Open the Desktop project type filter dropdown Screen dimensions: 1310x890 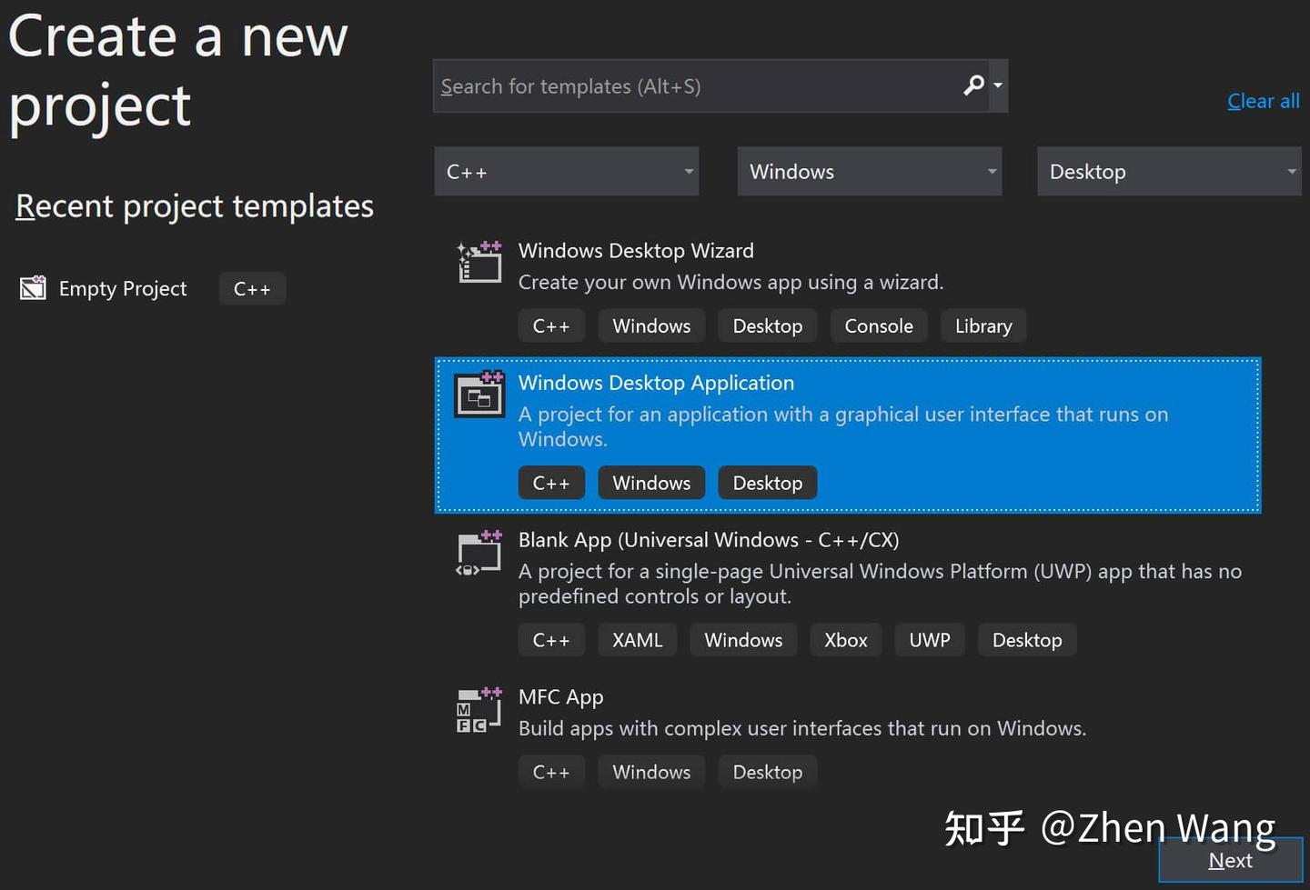(1170, 171)
